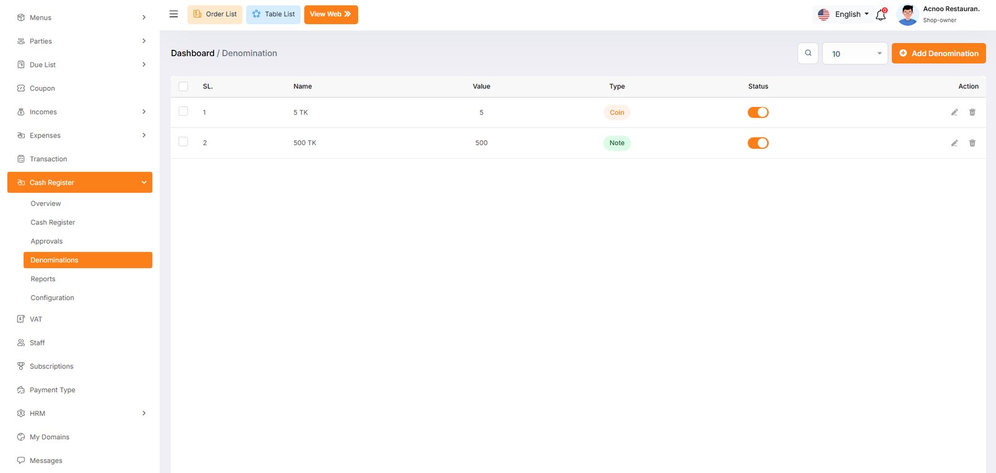Click the hamburger menu icon
The width and height of the screenshot is (996, 473).
pos(174,14)
